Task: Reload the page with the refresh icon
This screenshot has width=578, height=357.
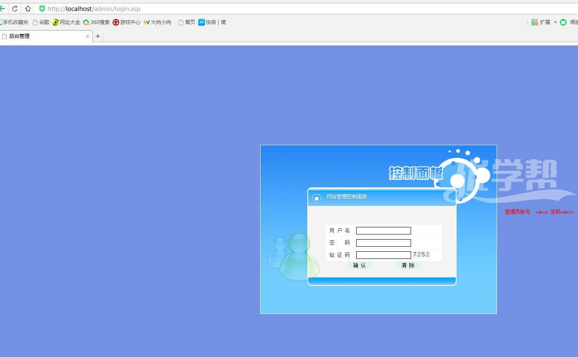Action: pos(15,8)
